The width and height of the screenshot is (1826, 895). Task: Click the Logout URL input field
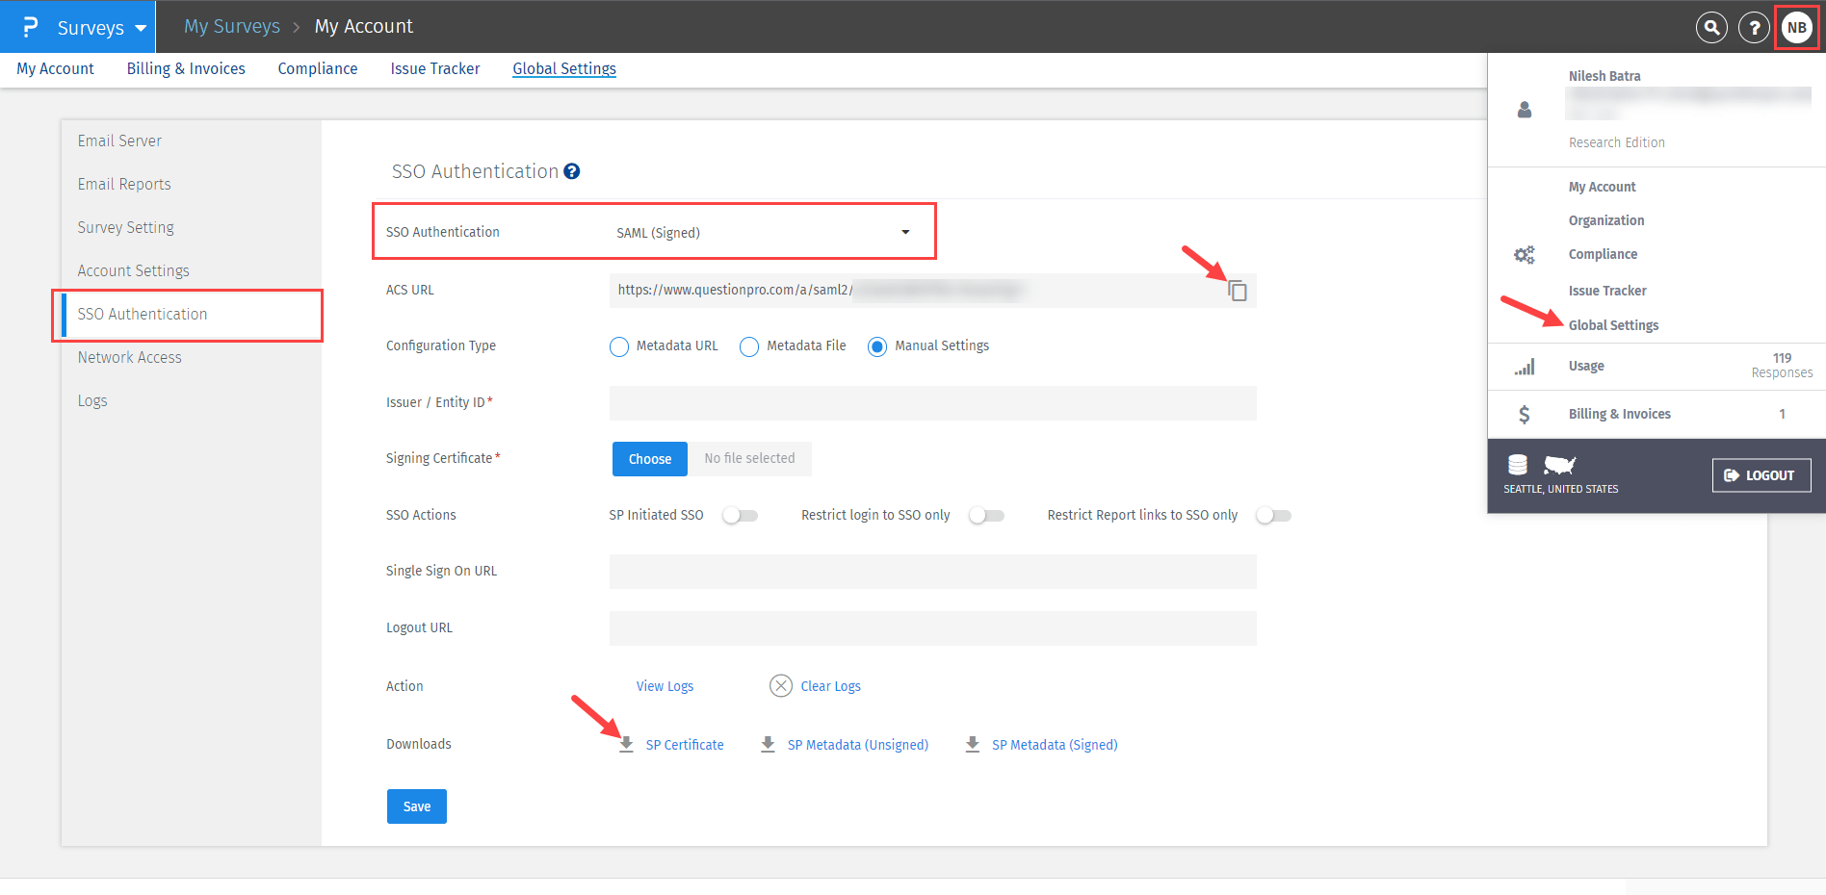(x=933, y=628)
